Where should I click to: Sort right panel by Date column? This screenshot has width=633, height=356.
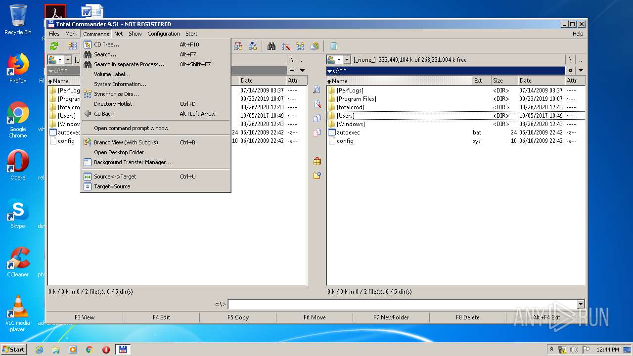click(542, 81)
